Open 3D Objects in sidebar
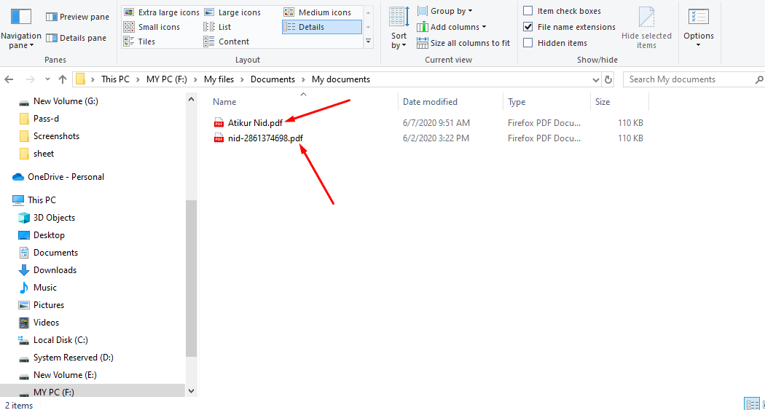The image size is (765, 410). point(54,218)
